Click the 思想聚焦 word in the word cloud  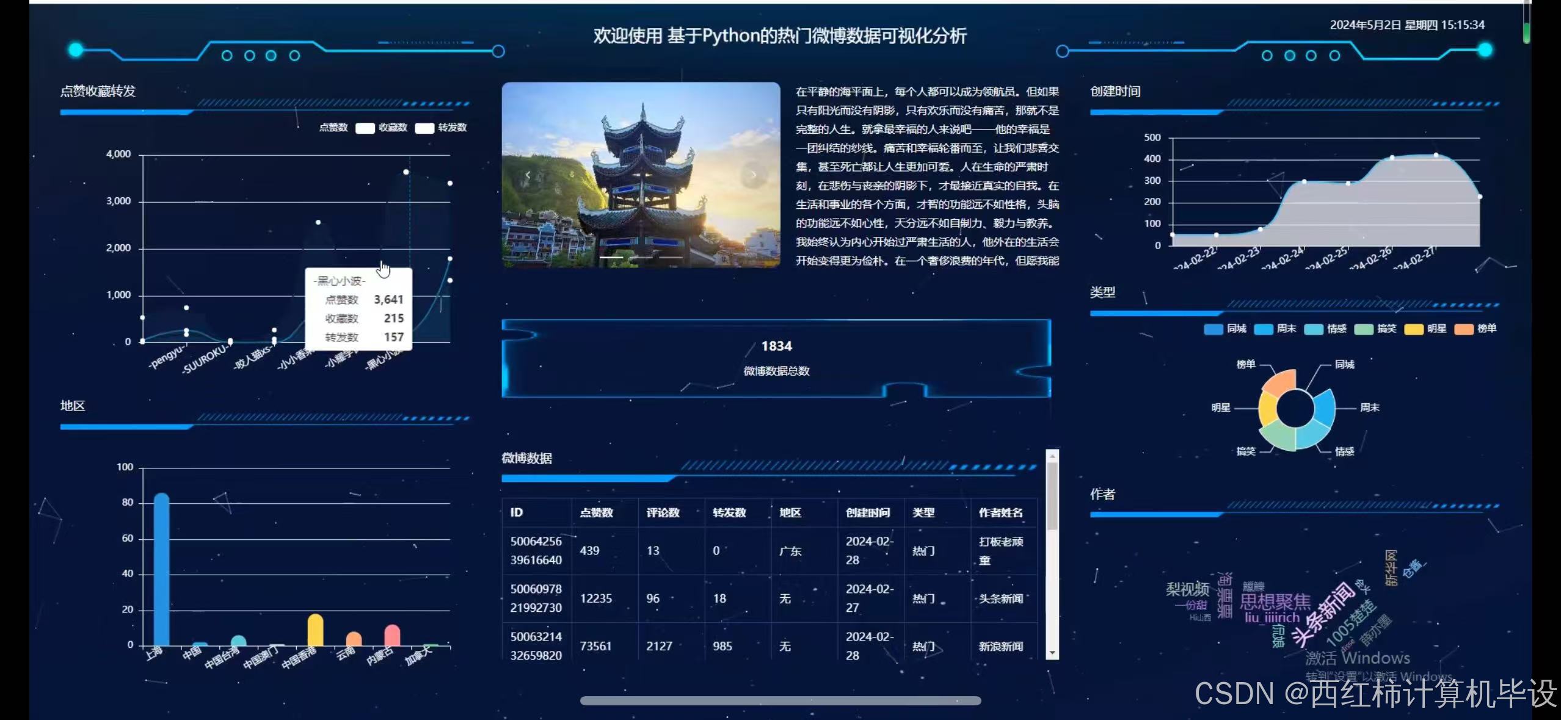(x=1275, y=602)
